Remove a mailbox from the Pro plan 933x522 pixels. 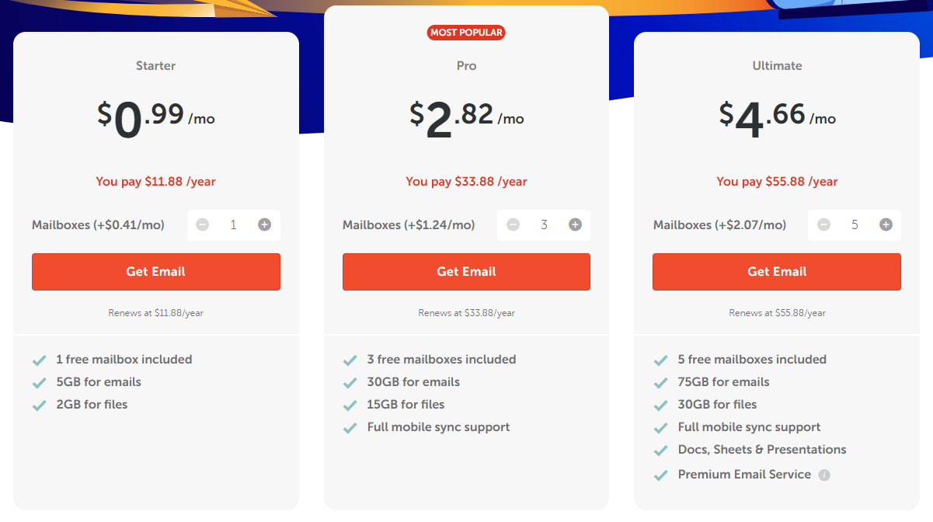(513, 224)
